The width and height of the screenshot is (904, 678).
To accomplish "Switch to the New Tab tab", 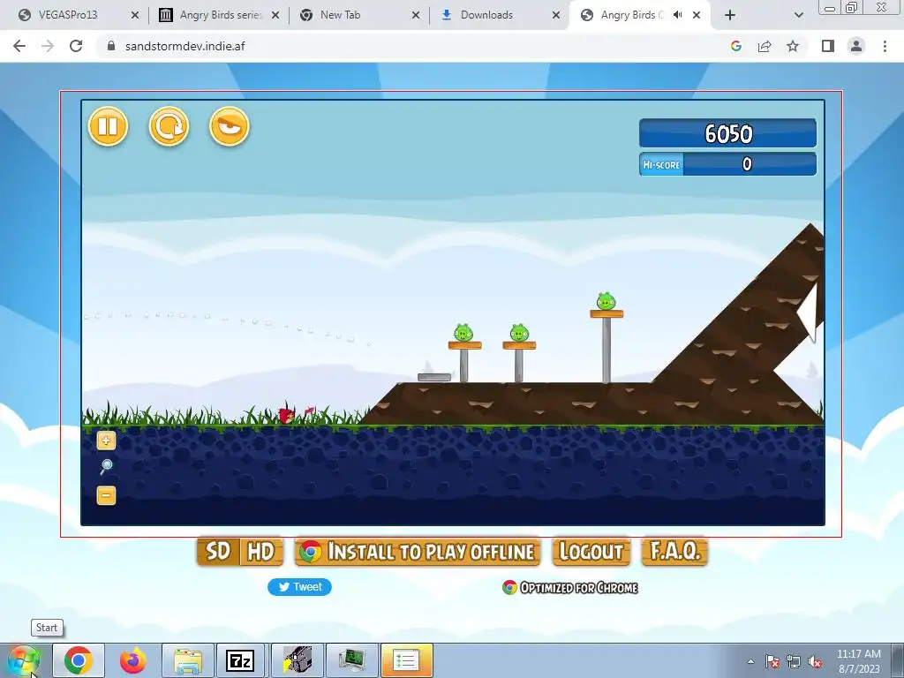I will pos(340,15).
